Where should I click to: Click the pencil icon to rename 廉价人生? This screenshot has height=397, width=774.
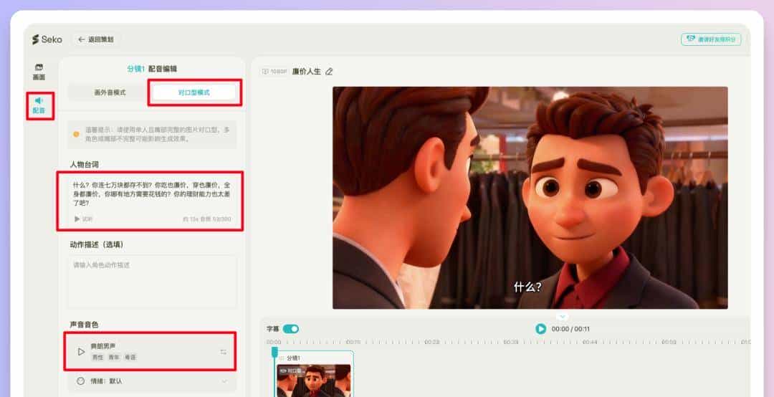pos(329,72)
